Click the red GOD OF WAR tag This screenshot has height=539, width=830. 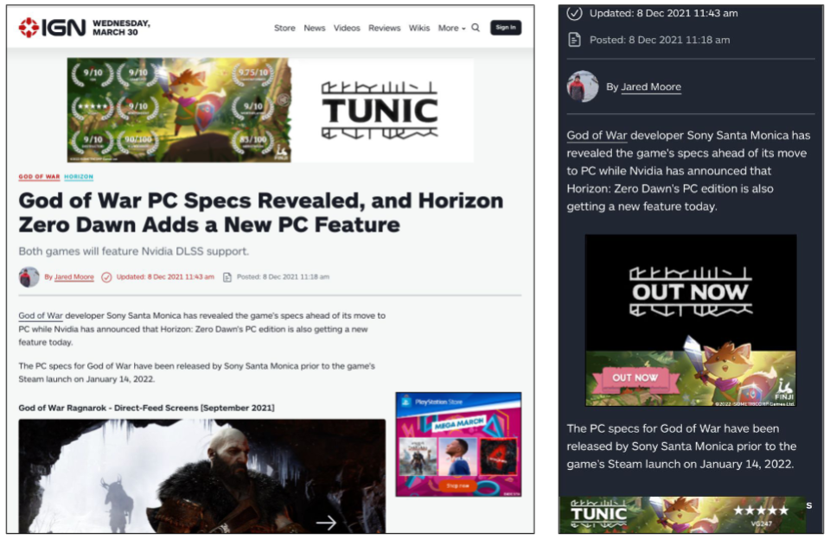click(x=39, y=177)
